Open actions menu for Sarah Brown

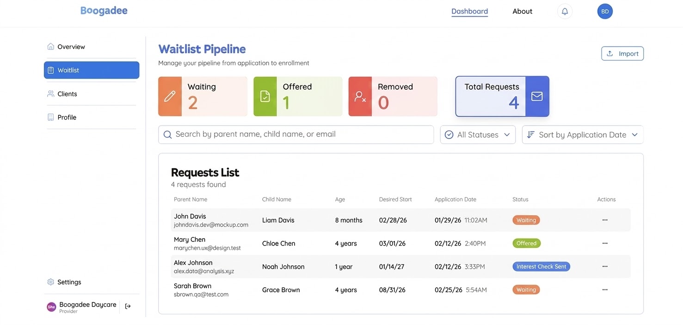[x=605, y=290]
